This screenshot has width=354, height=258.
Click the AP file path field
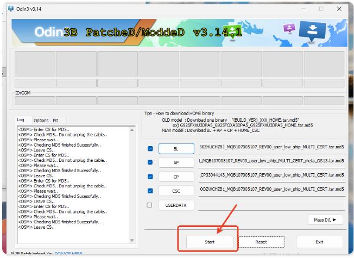click(271, 161)
